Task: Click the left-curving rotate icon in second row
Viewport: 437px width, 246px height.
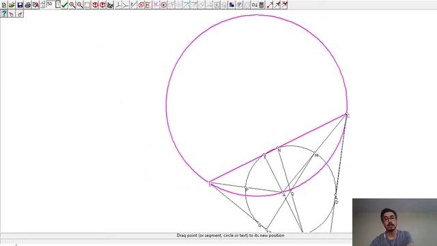Action: (12, 14)
